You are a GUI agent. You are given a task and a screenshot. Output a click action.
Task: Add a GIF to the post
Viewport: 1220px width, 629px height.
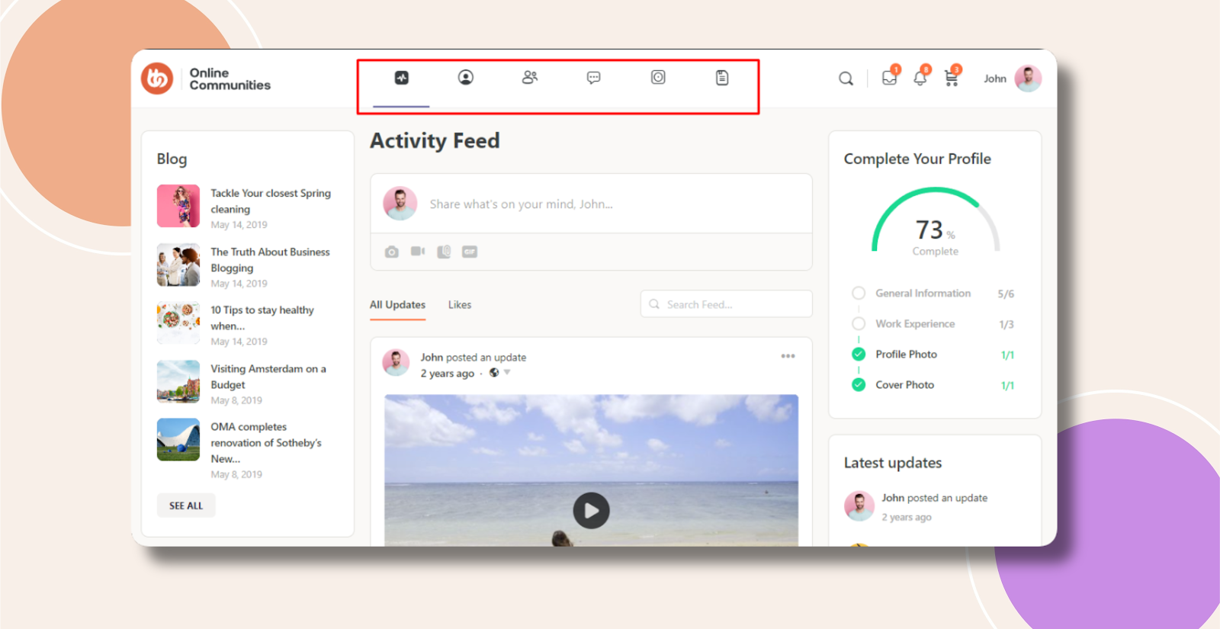470,252
